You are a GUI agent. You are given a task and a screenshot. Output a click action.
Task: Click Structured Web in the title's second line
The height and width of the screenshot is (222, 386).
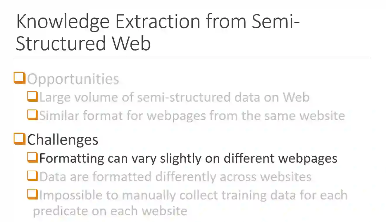[x=83, y=43]
